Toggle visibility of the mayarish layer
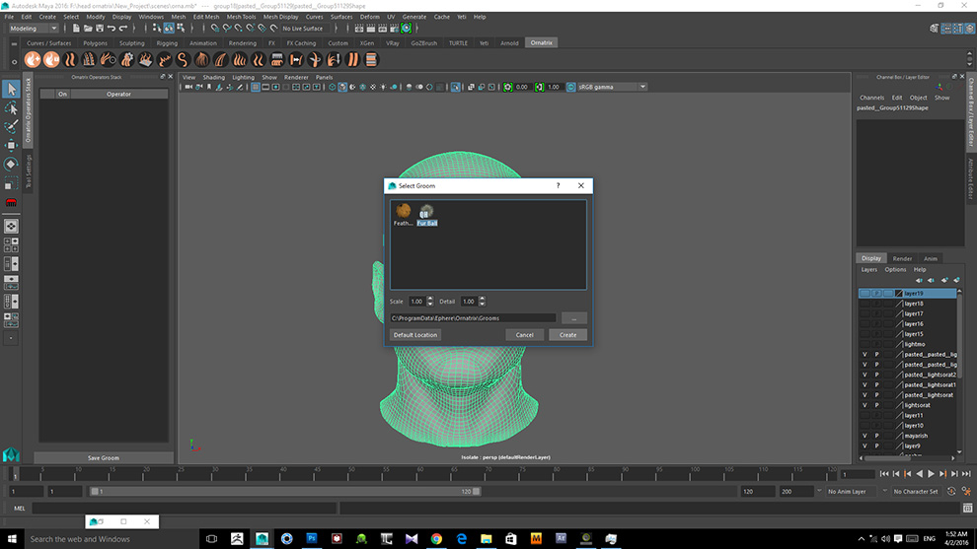The width and height of the screenshot is (977, 549). (864, 436)
